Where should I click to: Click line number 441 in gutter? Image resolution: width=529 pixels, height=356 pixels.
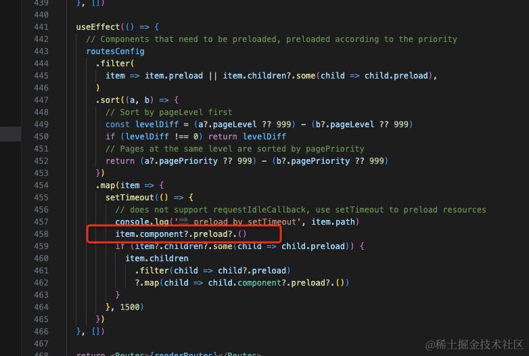(41, 27)
